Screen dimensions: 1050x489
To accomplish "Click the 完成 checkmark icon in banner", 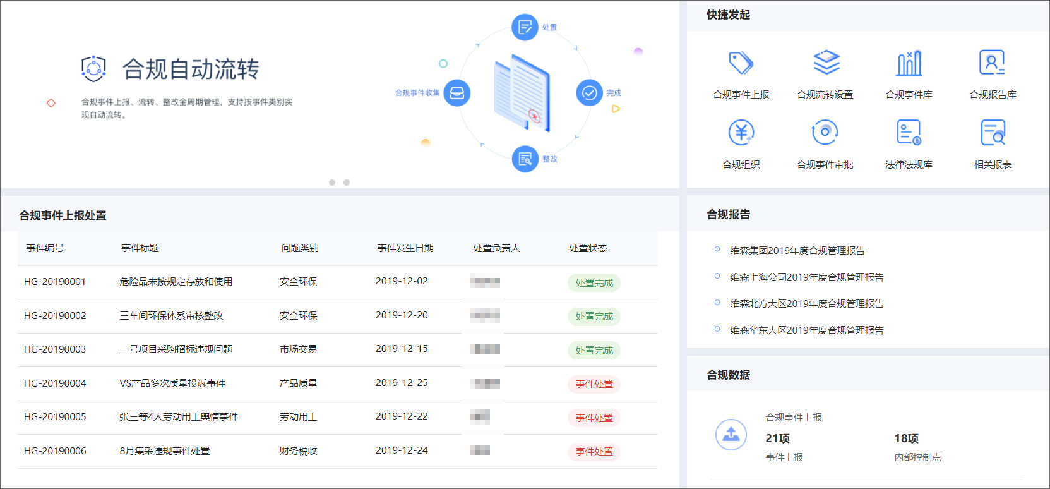I will (x=590, y=93).
